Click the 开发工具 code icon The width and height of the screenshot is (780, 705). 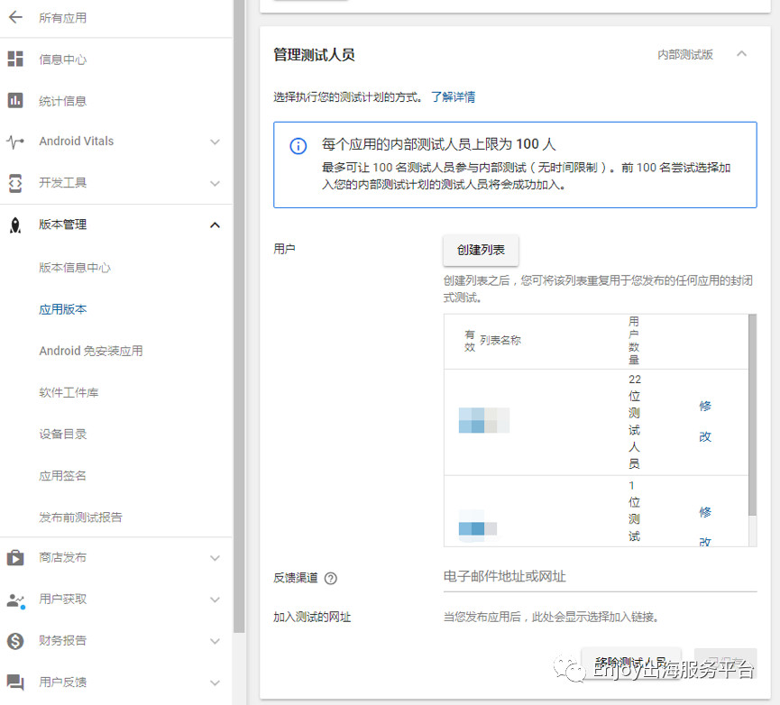click(15, 183)
